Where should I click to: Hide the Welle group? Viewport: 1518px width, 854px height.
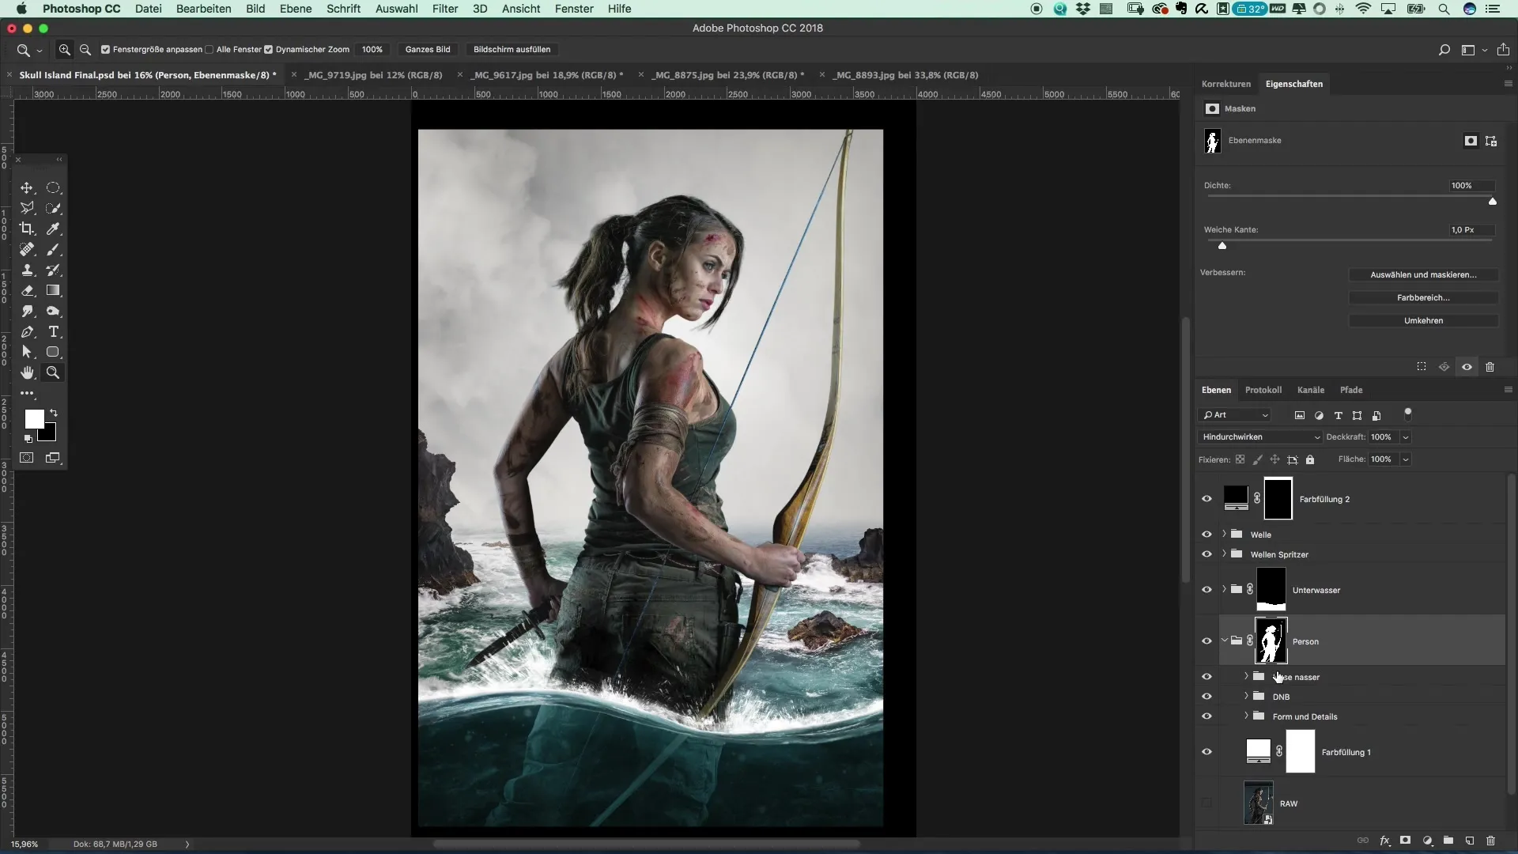coord(1206,535)
